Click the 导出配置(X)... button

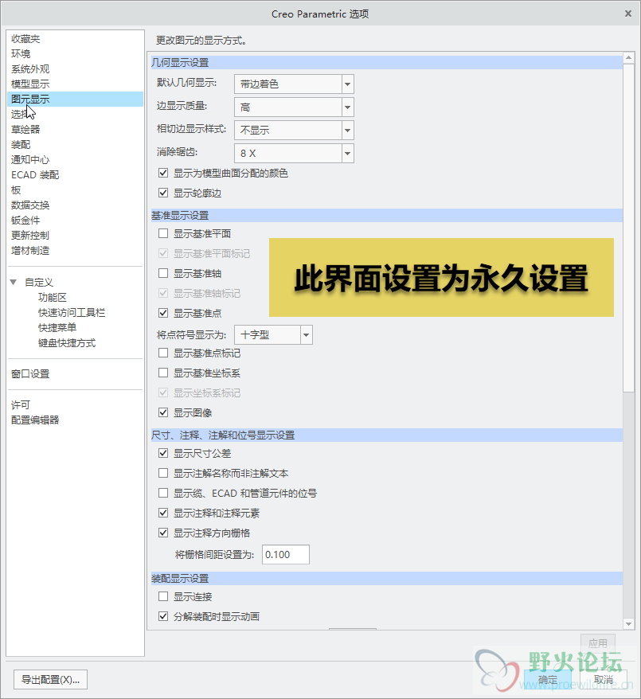[x=50, y=680]
